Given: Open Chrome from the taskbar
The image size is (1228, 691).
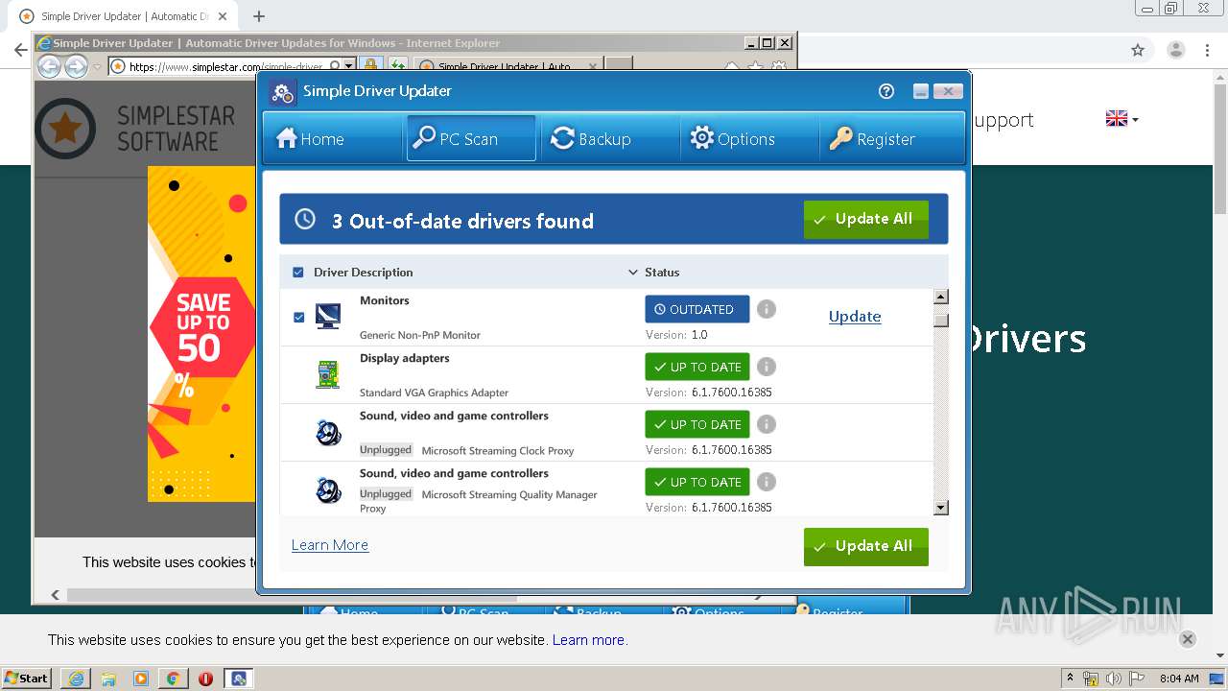Looking at the screenshot, I should [173, 678].
